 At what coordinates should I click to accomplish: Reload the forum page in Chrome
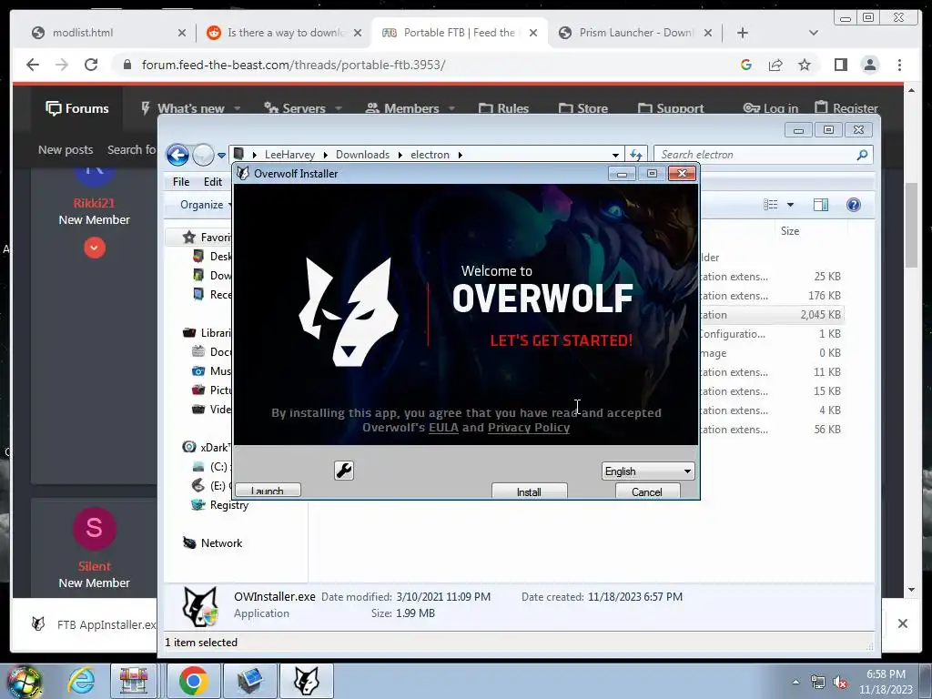coord(91,65)
